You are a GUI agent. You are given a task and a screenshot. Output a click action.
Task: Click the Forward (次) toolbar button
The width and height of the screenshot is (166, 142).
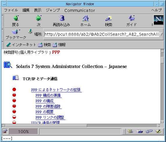coord(39,21)
